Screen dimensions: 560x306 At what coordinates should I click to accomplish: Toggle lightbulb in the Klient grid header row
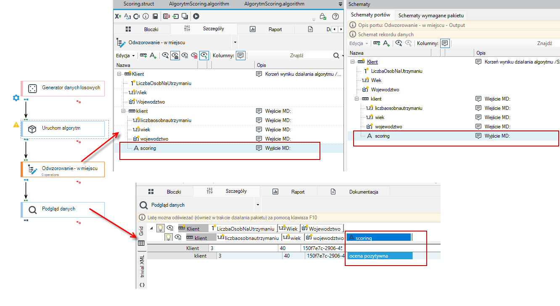point(160,228)
